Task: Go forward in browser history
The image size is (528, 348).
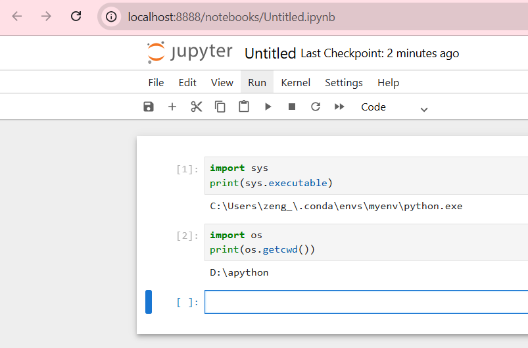Action: click(46, 16)
